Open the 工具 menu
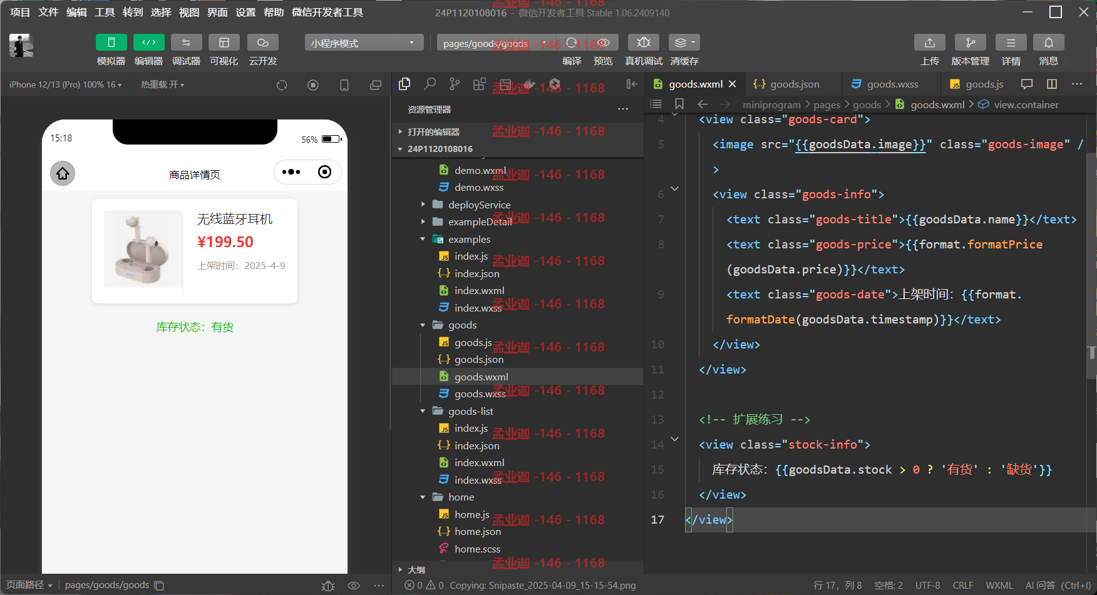Image resolution: width=1097 pixels, height=595 pixels. click(x=105, y=13)
